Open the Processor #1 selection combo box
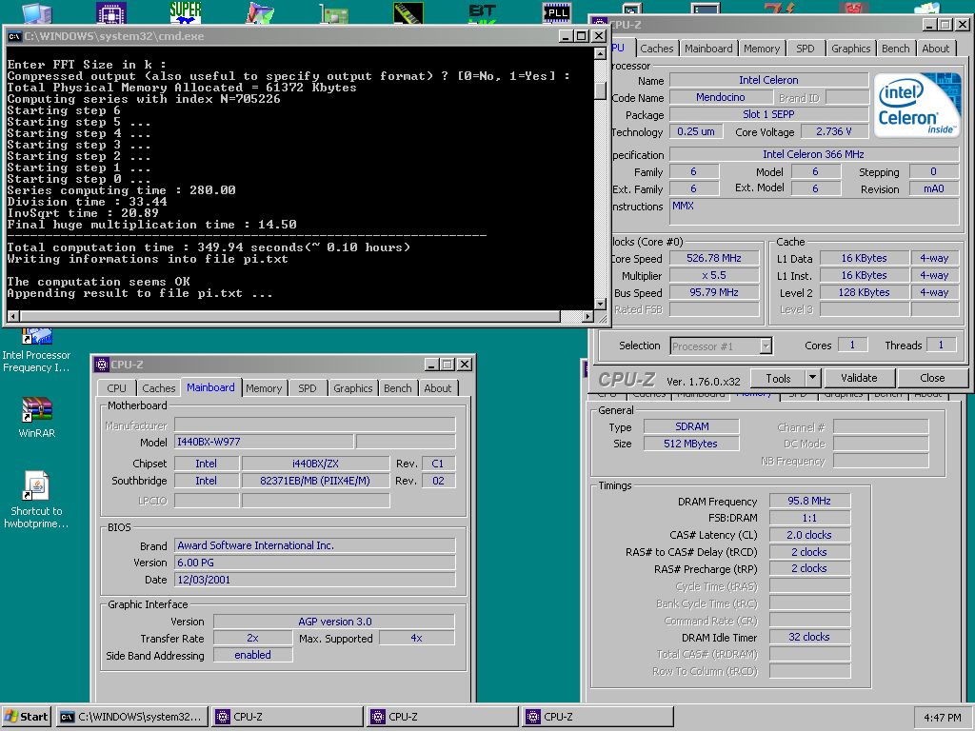This screenshot has width=975, height=731. pyautogui.click(x=722, y=346)
